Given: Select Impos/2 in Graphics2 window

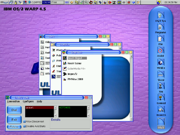Looking at the screenshot, I should [70, 74].
